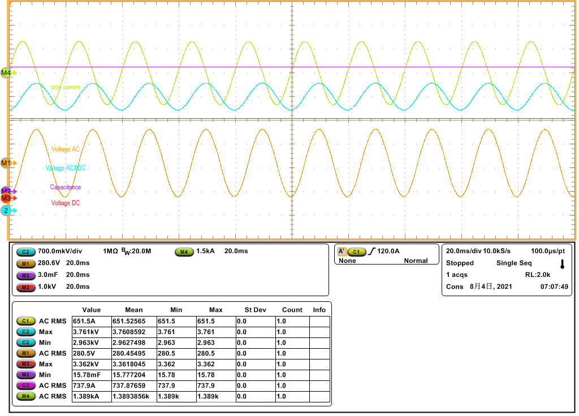Select the 'Capacitance' waveform label
Viewport: 579px width, 416px height.
pos(66,187)
